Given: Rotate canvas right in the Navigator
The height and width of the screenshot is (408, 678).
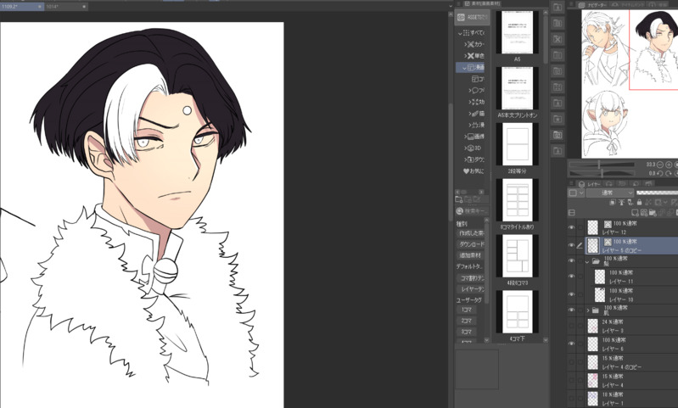Looking at the screenshot, I should (669, 173).
